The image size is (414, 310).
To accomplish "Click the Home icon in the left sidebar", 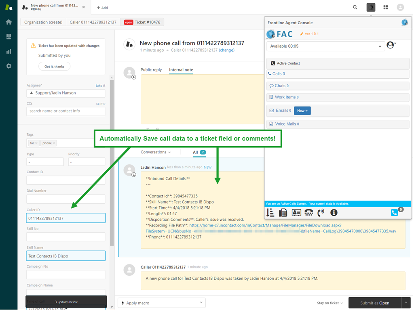I will pyautogui.click(x=9, y=22).
